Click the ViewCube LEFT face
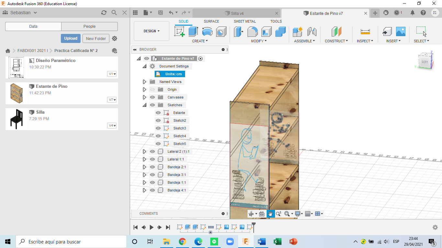The image size is (442, 248). 425,62
